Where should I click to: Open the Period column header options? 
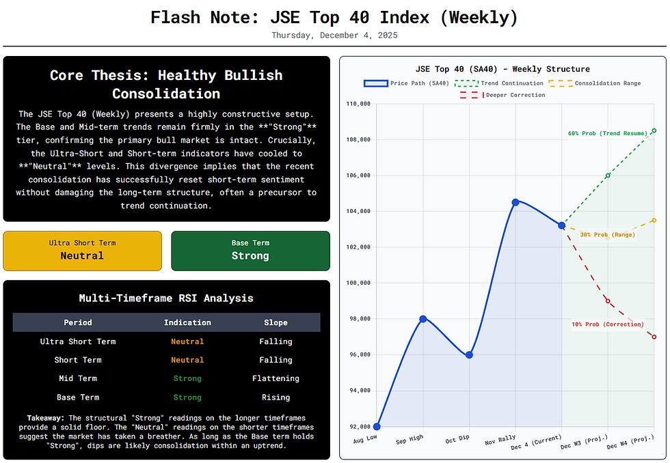pyautogui.click(x=77, y=322)
